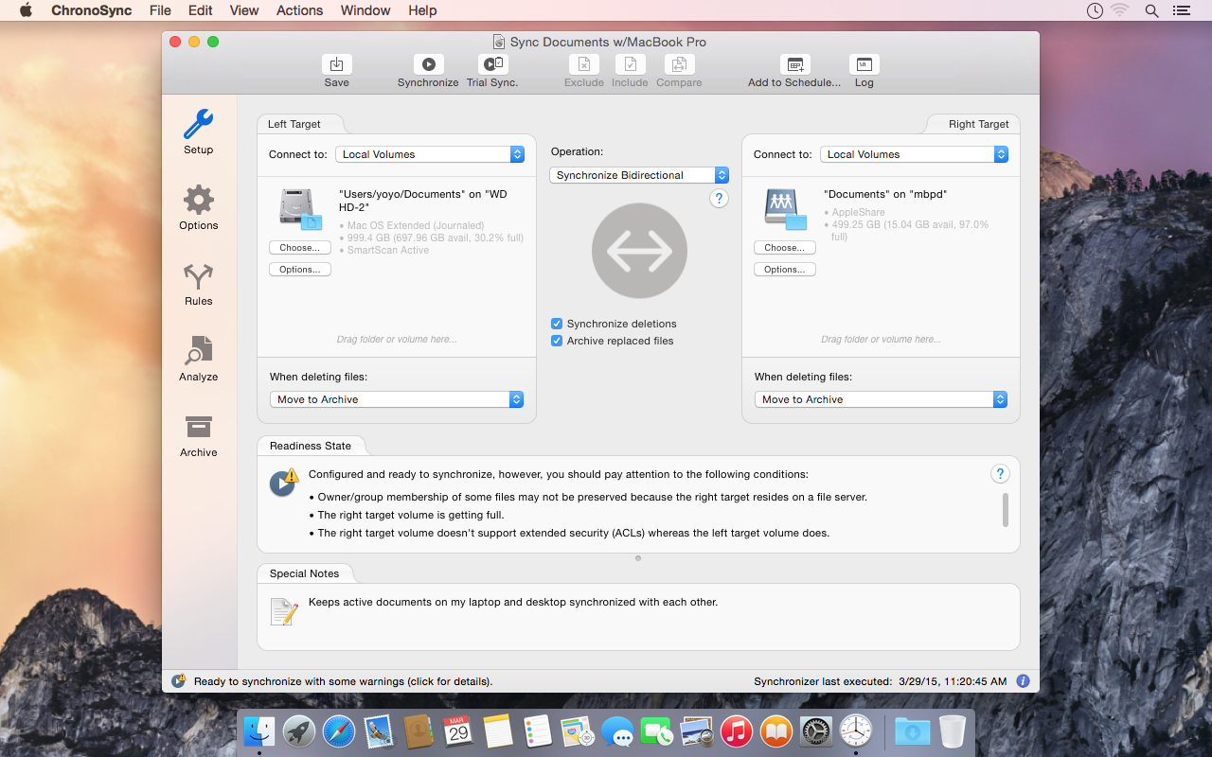Change Operation from Synchronize Bidirectional
Screen dimensions: 1212x757
click(638, 174)
